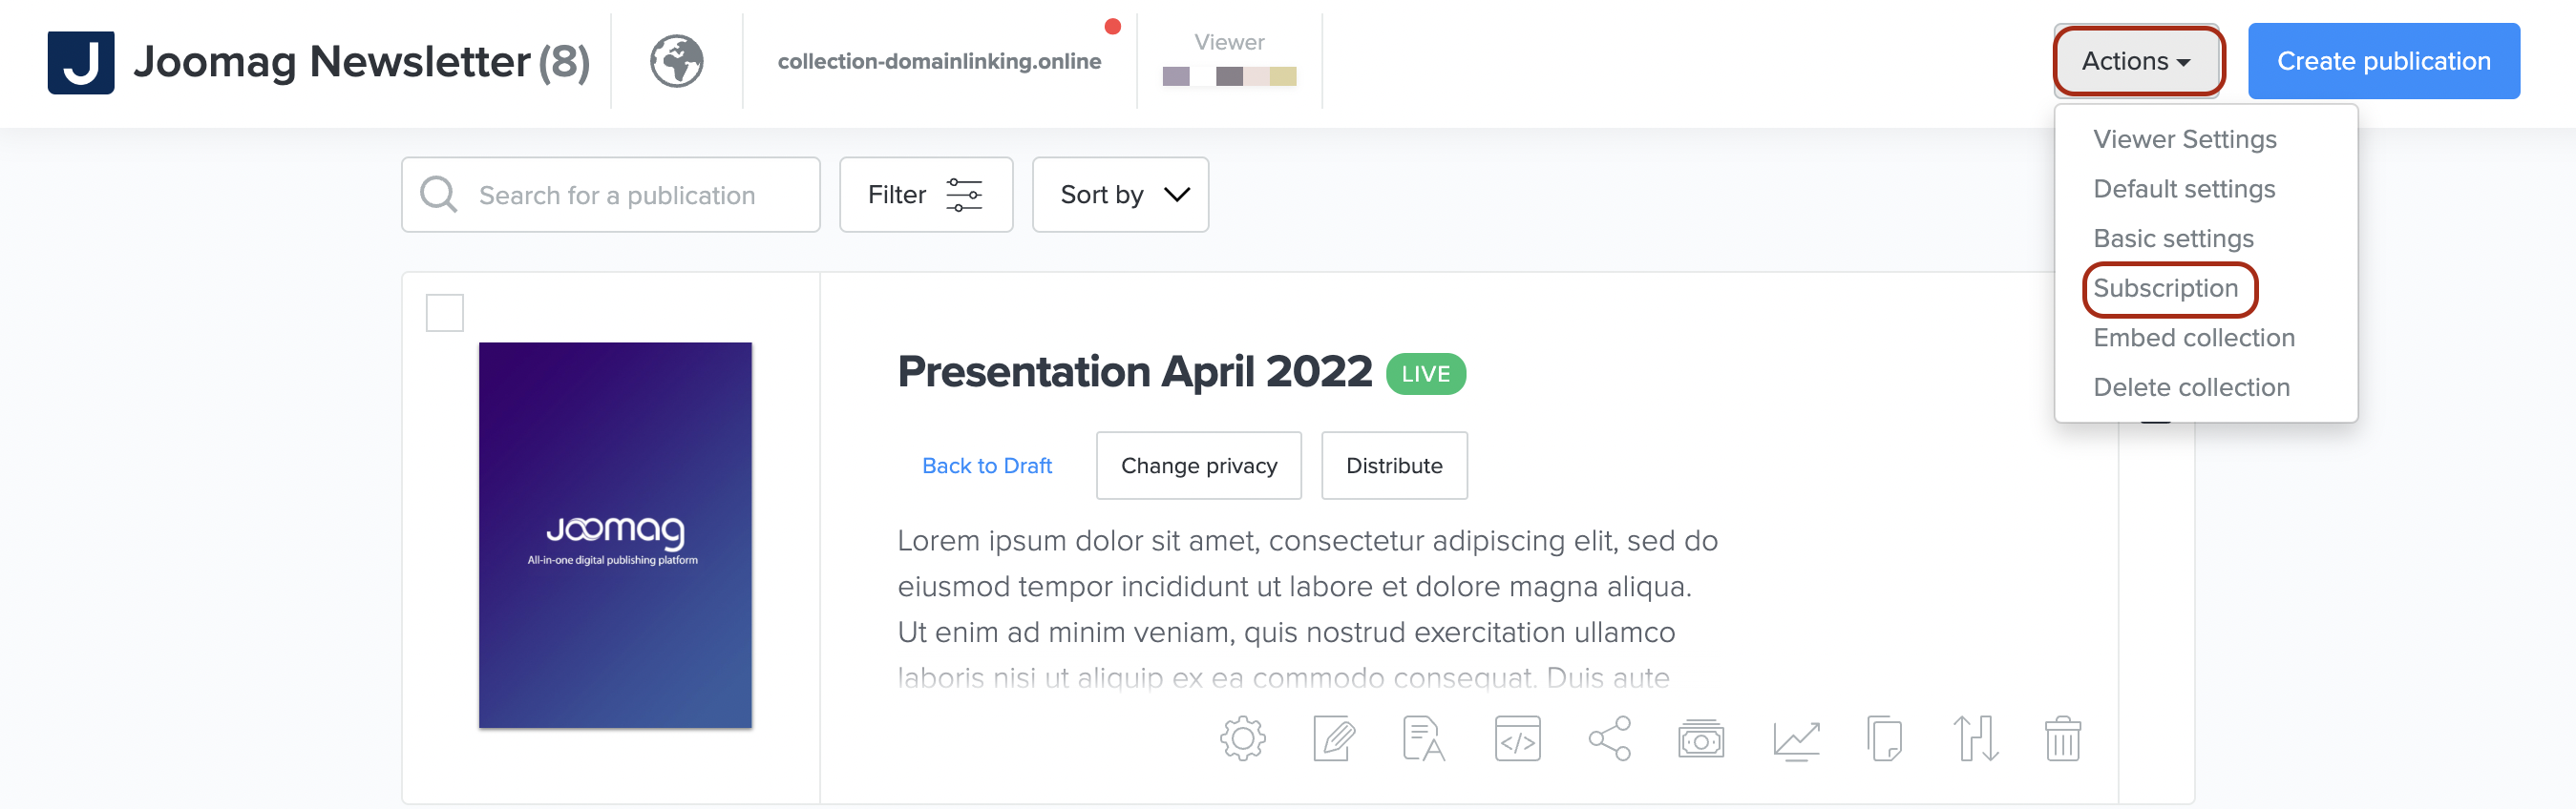The height and width of the screenshot is (809, 2576).
Task: Choose Embed collection menu item
Action: coord(2193,338)
